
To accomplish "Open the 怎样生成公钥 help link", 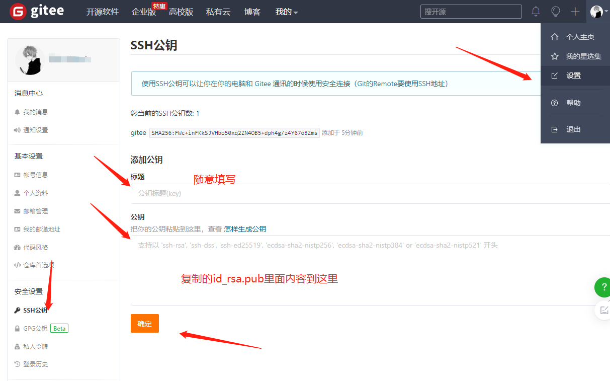I will point(245,229).
